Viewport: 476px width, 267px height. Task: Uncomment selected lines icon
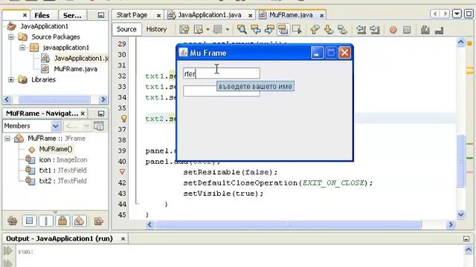pos(439,30)
